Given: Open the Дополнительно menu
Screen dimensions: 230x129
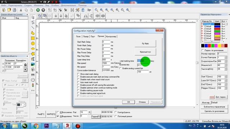Looking at the screenshot, I should (68, 5).
